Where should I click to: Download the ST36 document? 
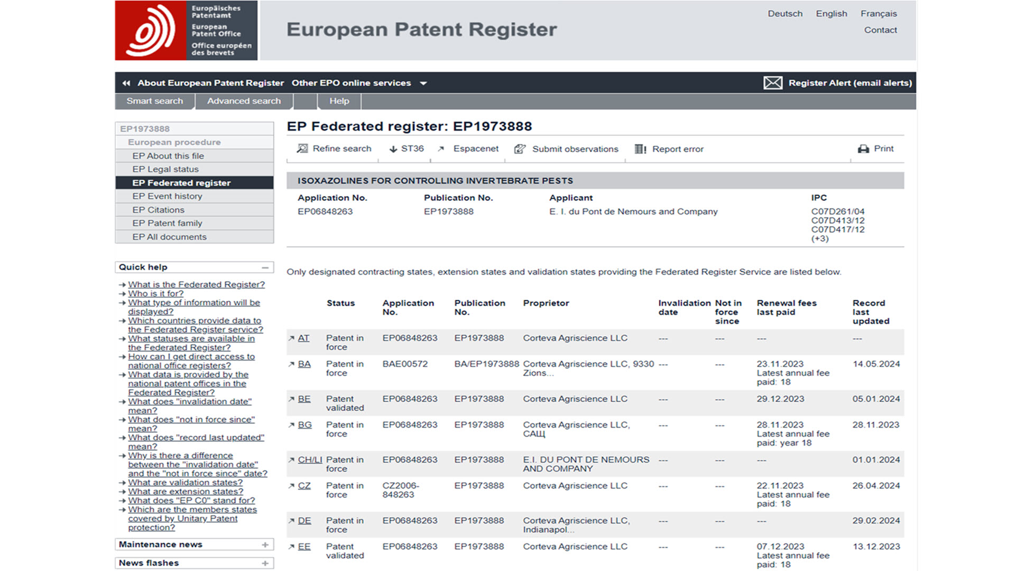click(407, 149)
